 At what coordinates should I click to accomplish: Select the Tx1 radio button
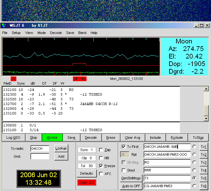tap(195, 147)
